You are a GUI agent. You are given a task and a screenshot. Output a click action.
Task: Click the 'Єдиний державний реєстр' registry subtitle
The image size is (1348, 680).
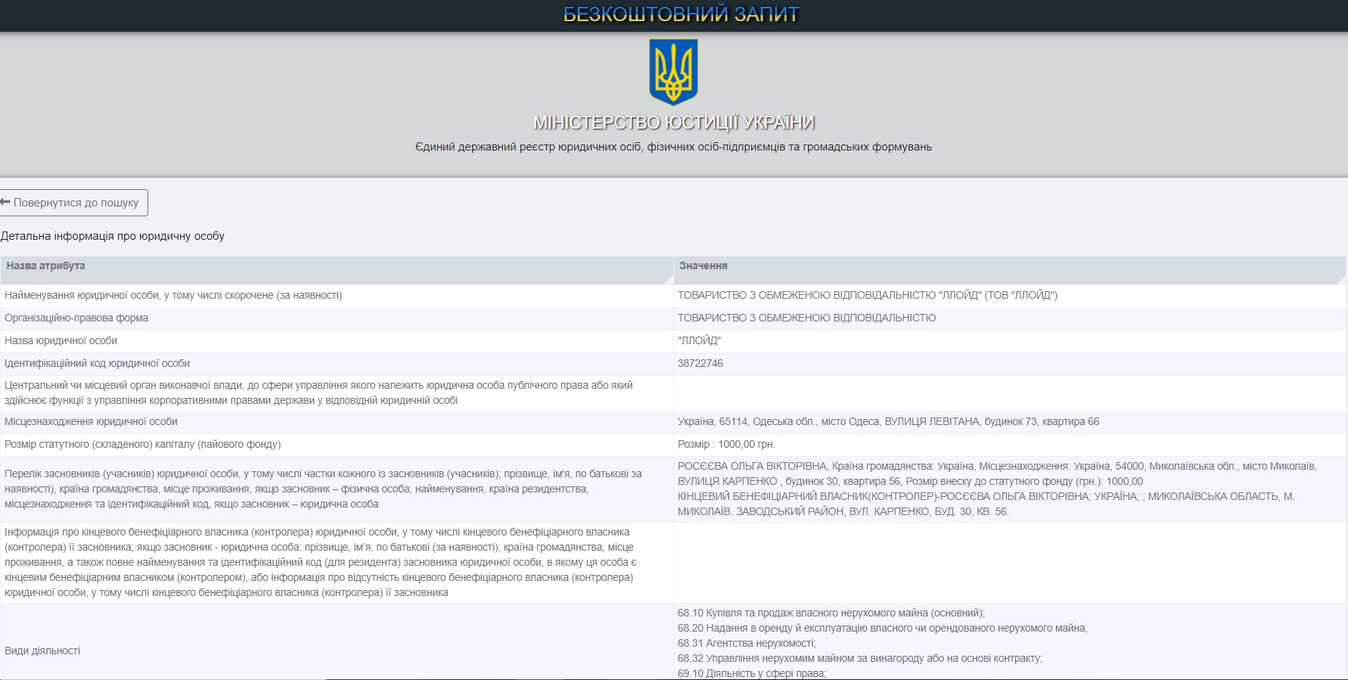click(673, 147)
